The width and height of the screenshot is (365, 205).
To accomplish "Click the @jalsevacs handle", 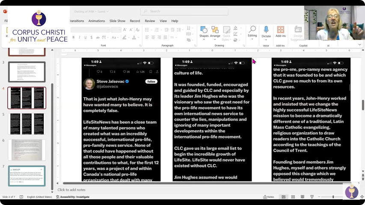I will tap(107, 86).
